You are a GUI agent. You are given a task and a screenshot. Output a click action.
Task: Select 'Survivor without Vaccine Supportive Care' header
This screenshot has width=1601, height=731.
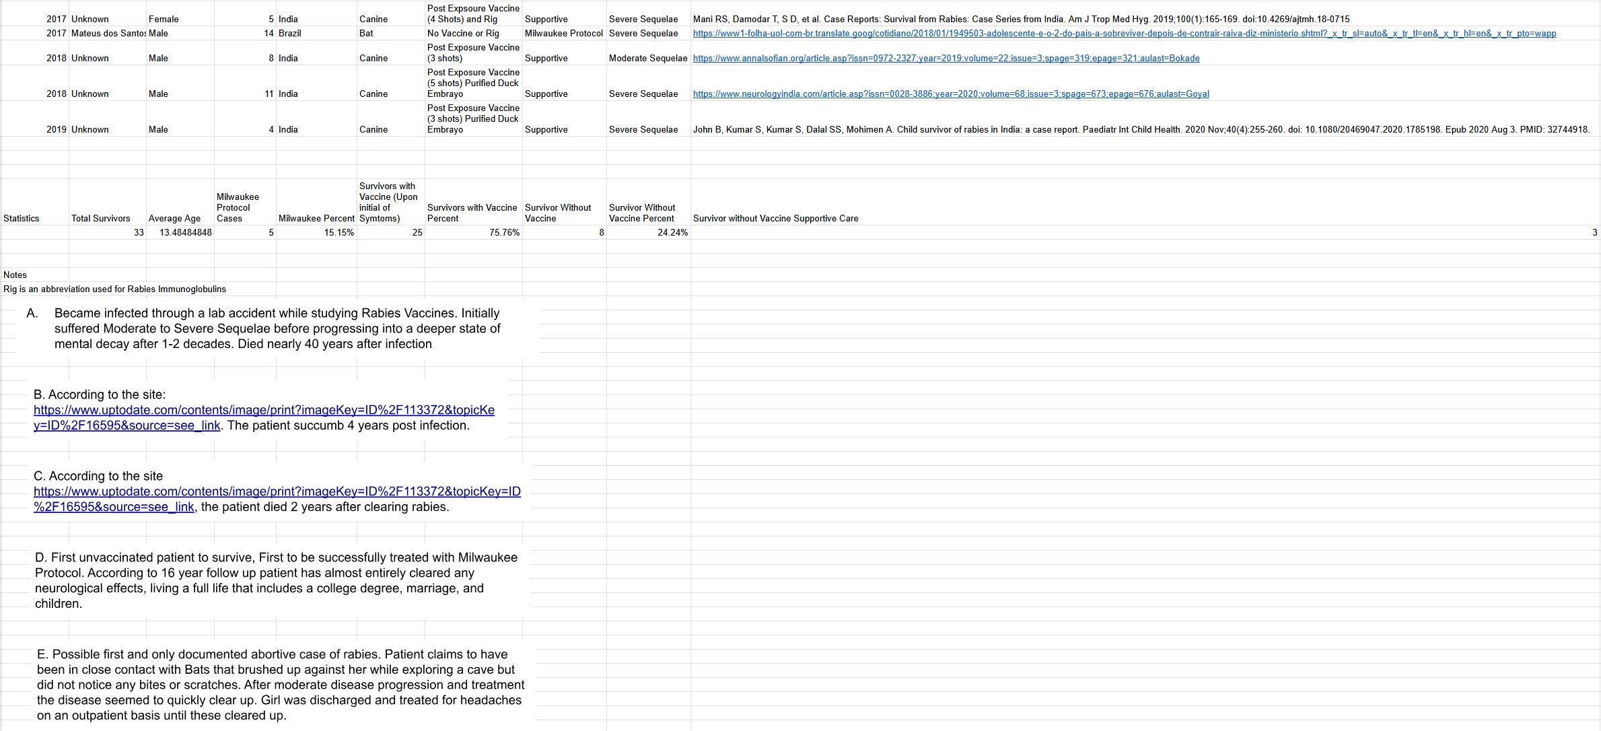click(x=1145, y=202)
